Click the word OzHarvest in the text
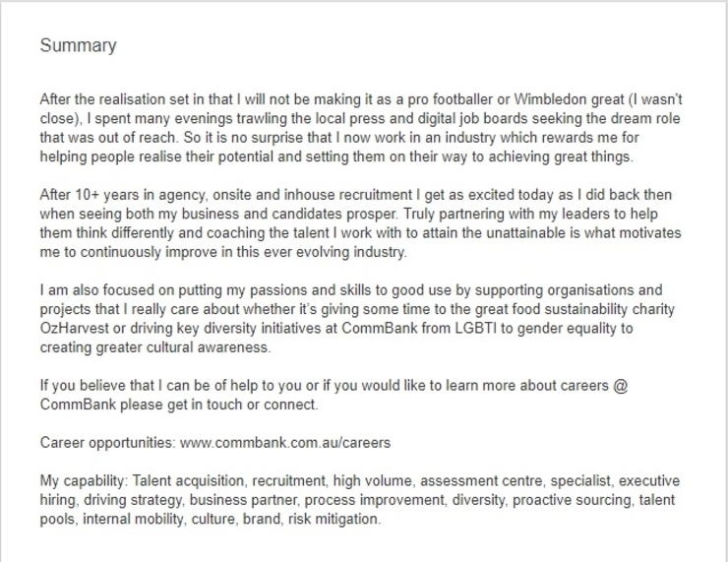The image size is (728, 562). (x=75, y=329)
